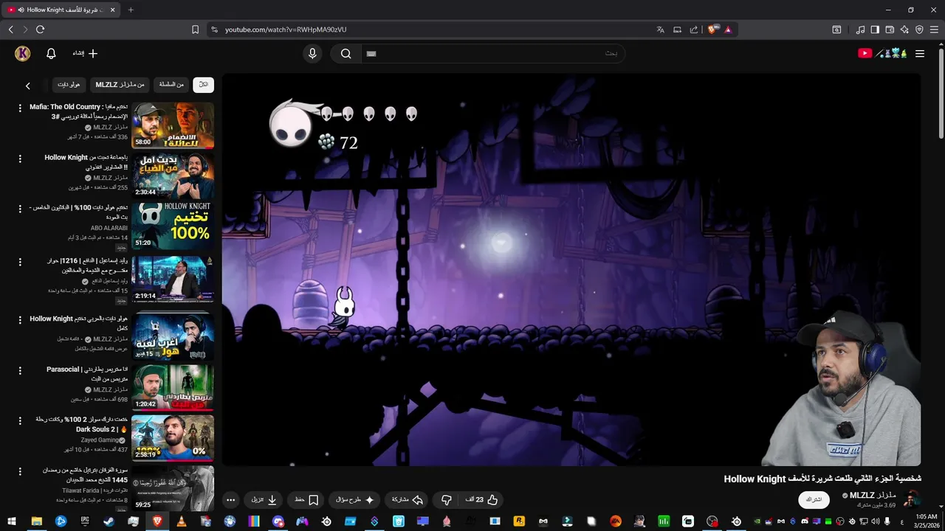This screenshot has height=531, width=945.
Task: Toggle the browser sidebar panel
Action: [x=875, y=29]
